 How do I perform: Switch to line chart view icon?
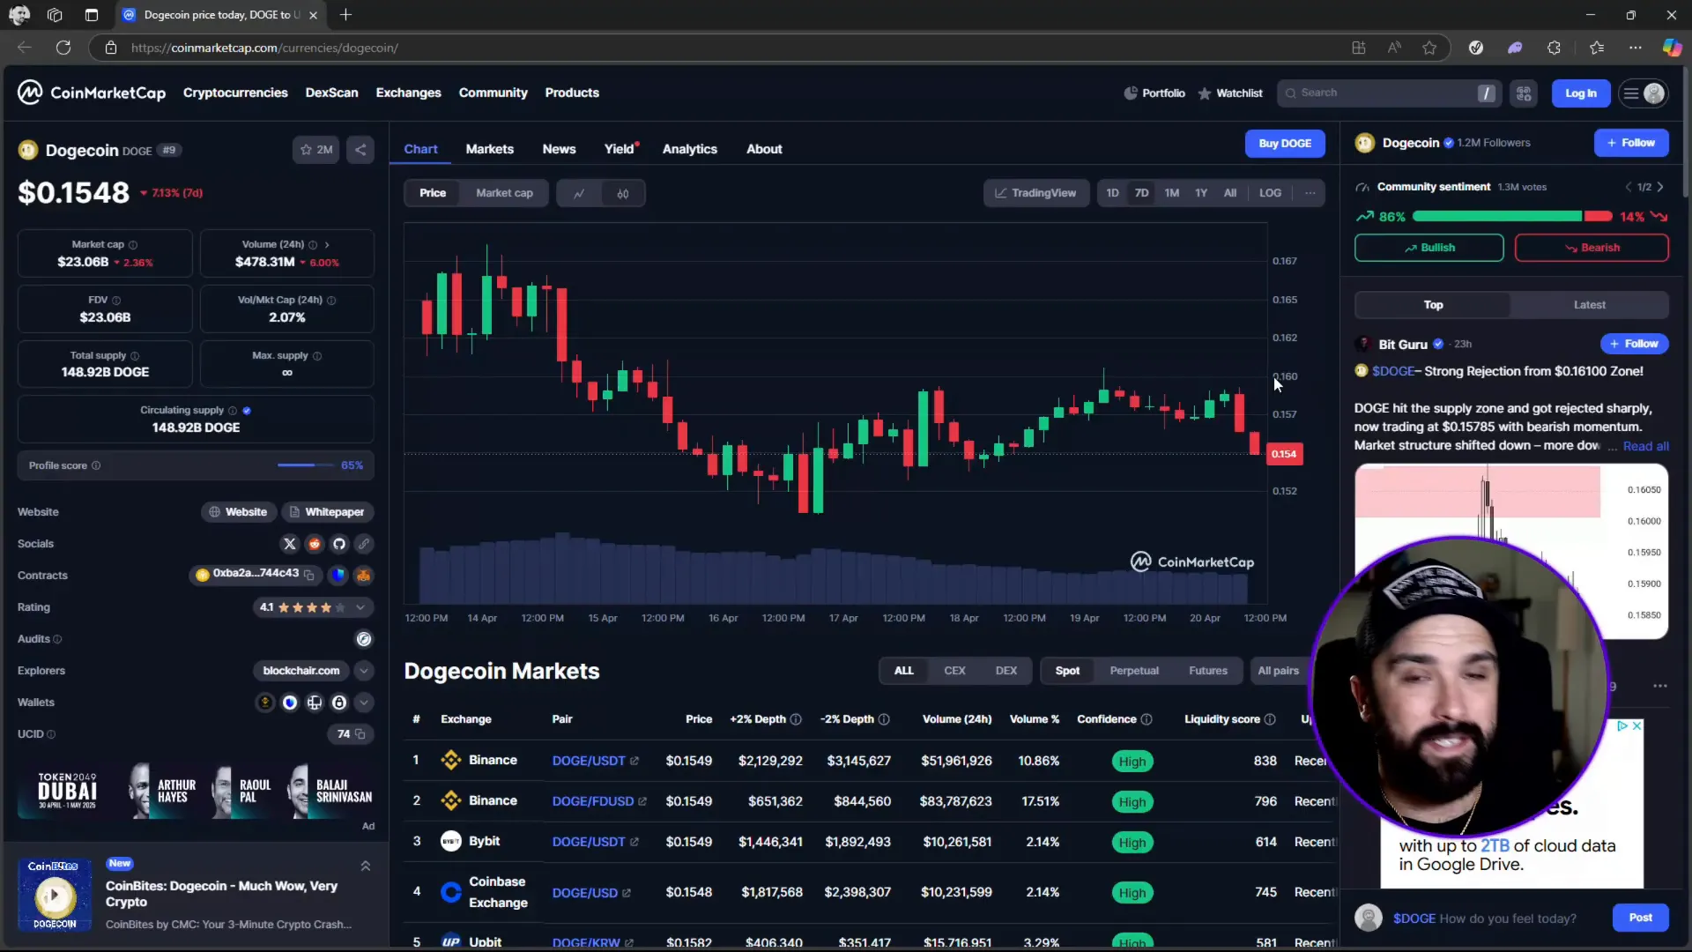point(579,193)
